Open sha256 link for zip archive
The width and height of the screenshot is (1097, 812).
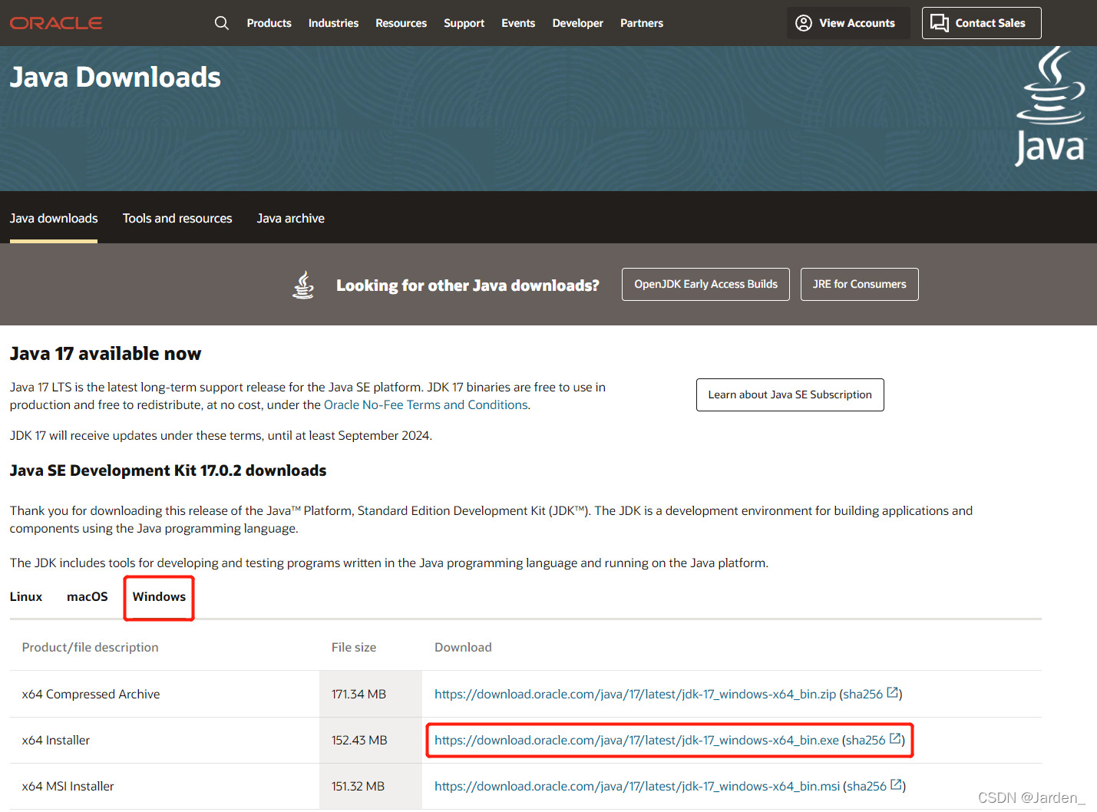[863, 694]
